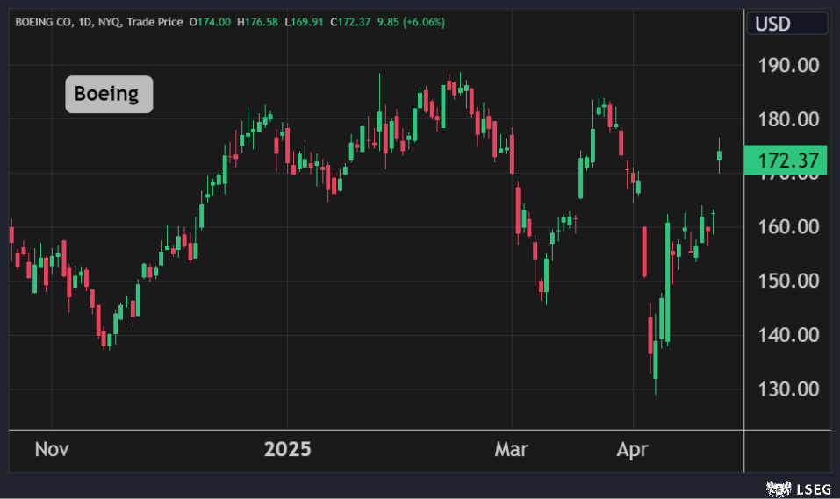Viewport: 840px width, 499px height.
Task: Click the 160.00 price axis label
Action: 787,227
